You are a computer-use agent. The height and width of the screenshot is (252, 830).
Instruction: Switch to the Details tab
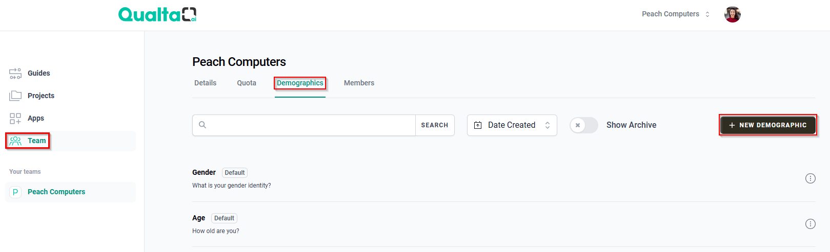click(x=205, y=83)
